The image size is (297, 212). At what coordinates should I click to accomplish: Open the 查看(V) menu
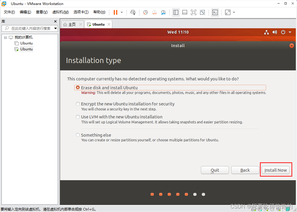point(42,12)
